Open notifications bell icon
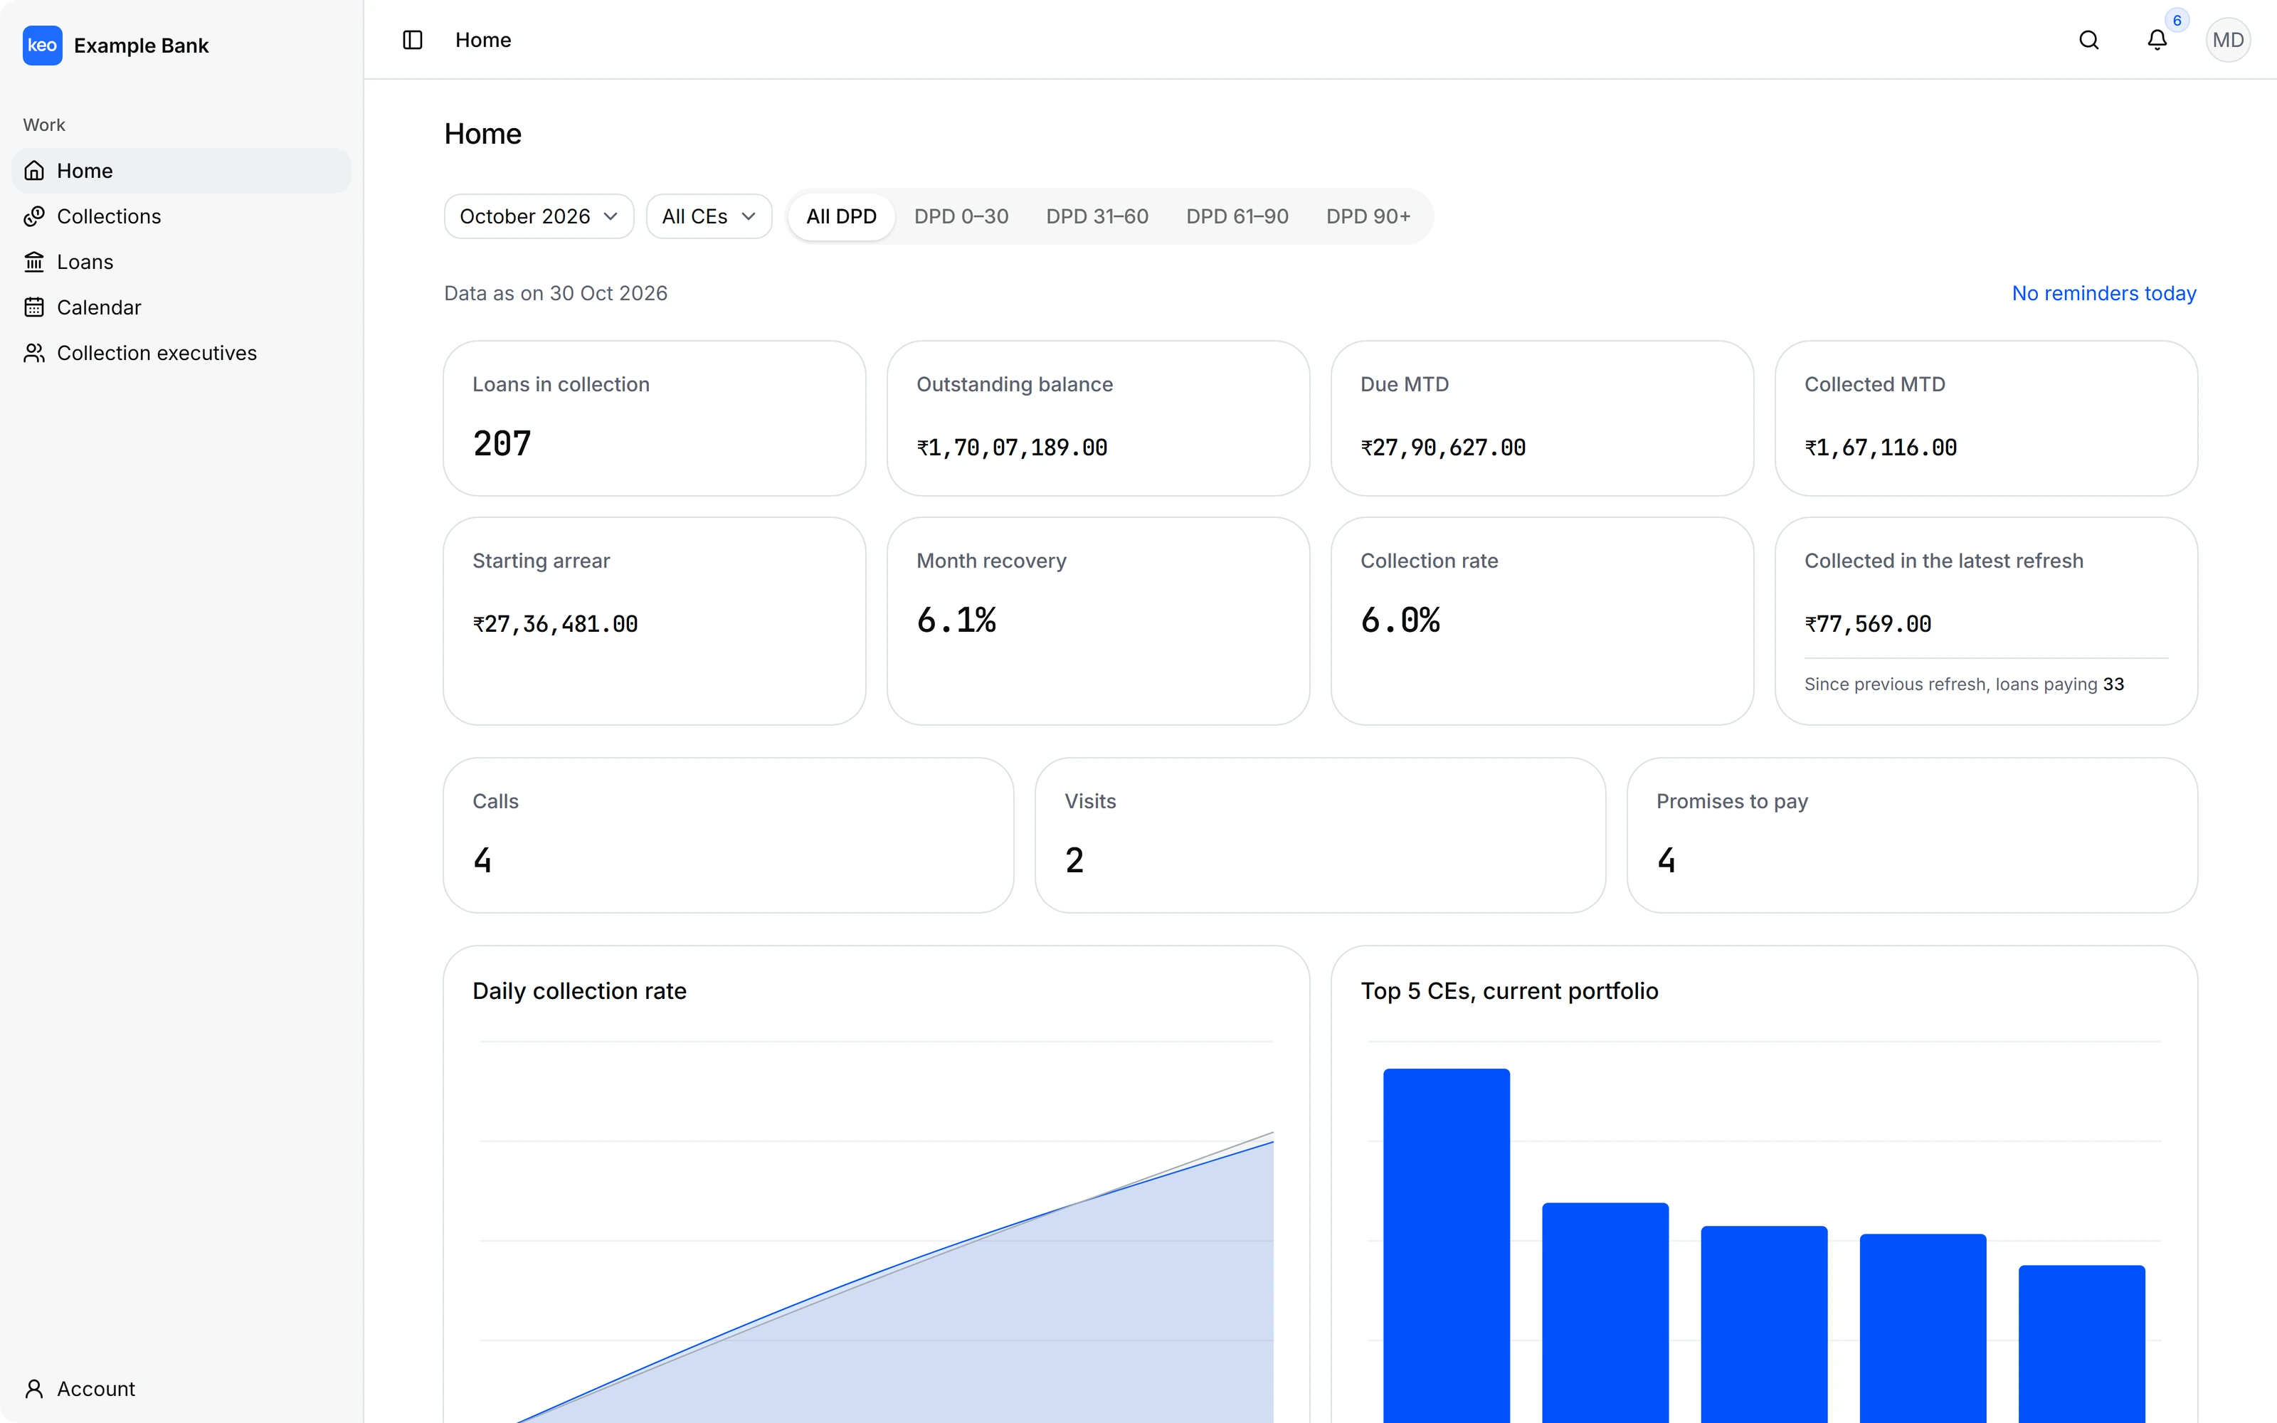The image size is (2277, 1423). coord(2157,40)
